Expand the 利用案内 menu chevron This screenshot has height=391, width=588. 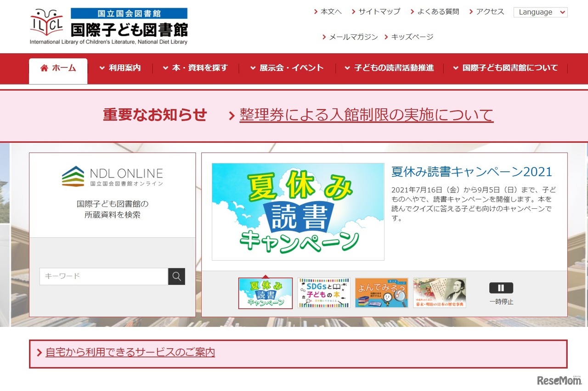coord(102,67)
